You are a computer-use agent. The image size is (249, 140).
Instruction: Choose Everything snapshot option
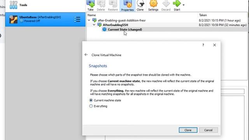coord(98,106)
